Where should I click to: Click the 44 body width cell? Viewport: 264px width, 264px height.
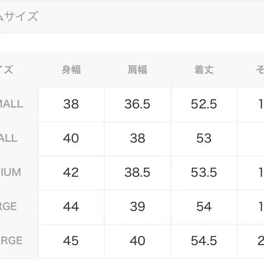pyautogui.click(x=71, y=206)
